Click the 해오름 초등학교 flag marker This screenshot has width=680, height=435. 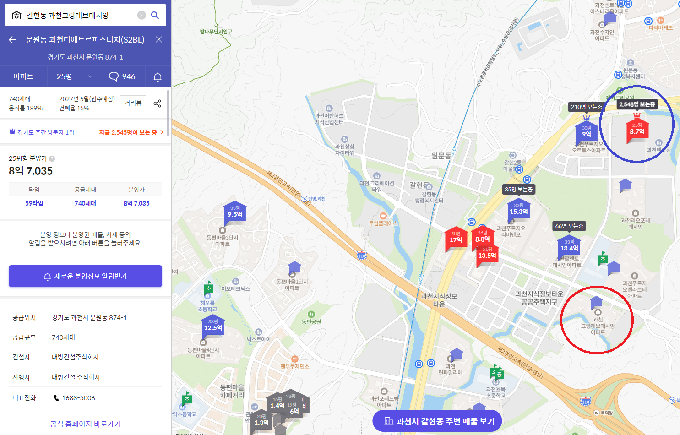pyautogui.click(x=208, y=288)
